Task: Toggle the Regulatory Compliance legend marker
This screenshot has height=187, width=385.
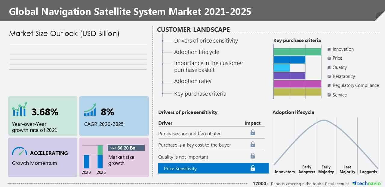Action: pos(329,85)
